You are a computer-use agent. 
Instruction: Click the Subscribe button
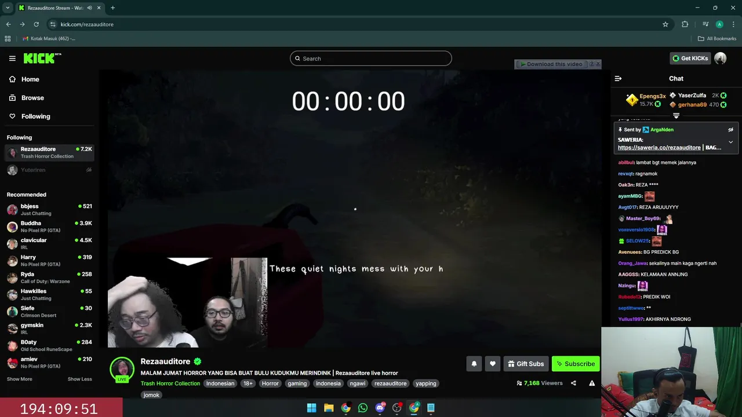pos(576,364)
